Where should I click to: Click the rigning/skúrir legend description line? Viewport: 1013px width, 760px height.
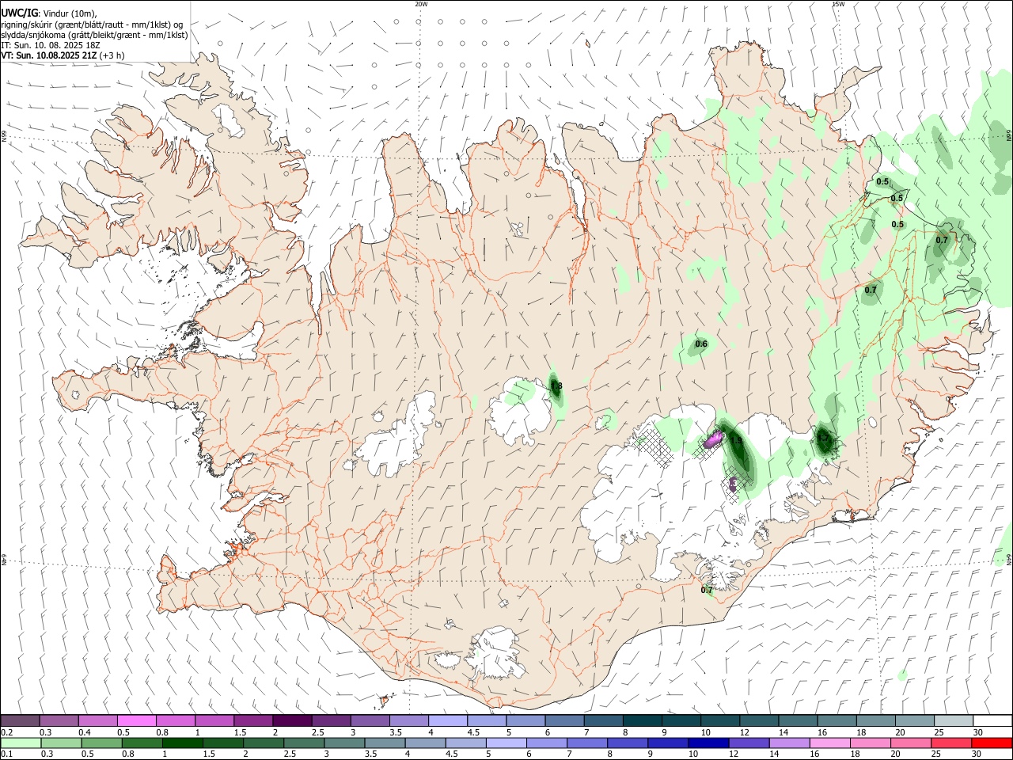point(92,25)
